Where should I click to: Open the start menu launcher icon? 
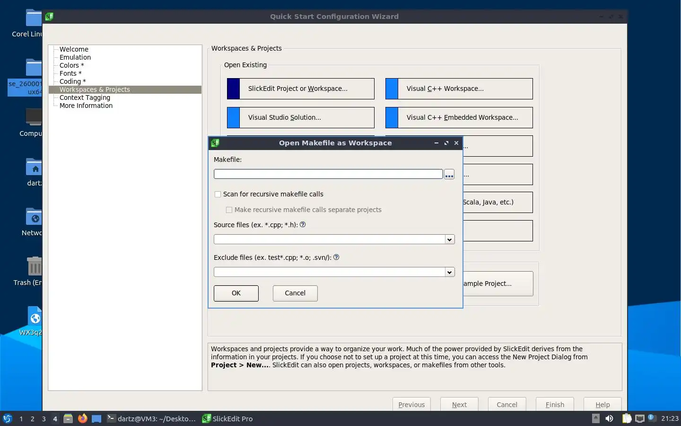[x=7, y=418]
